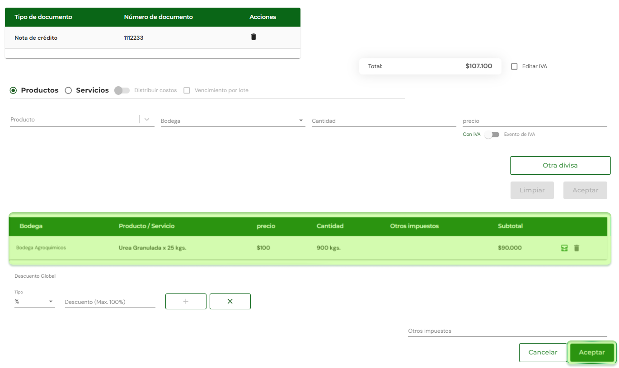
Task: Click the $100 price cell
Action: [263, 248]
